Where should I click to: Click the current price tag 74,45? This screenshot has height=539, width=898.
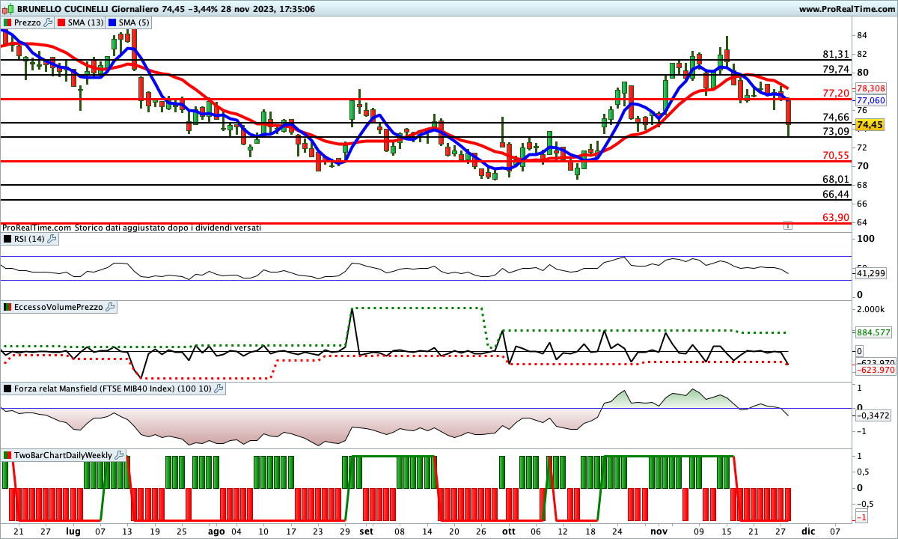click(x=870, y=125)
